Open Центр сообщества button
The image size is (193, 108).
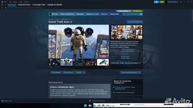[x=135, y=22]
